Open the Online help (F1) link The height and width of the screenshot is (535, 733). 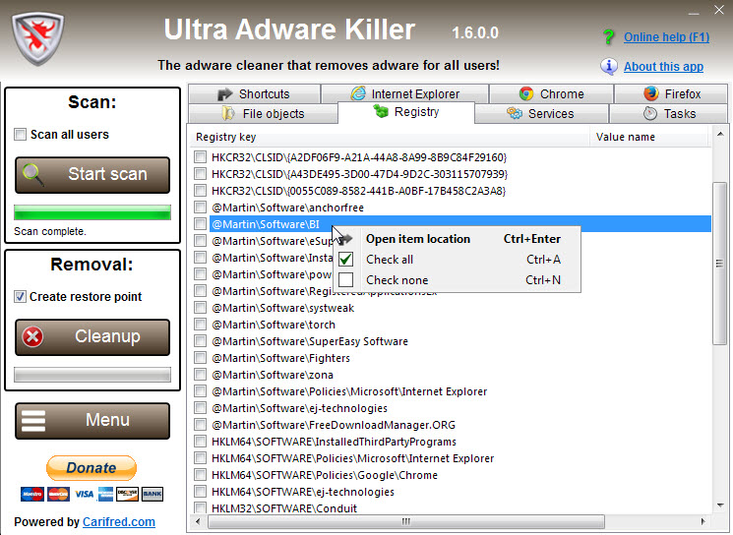(666, 37)
